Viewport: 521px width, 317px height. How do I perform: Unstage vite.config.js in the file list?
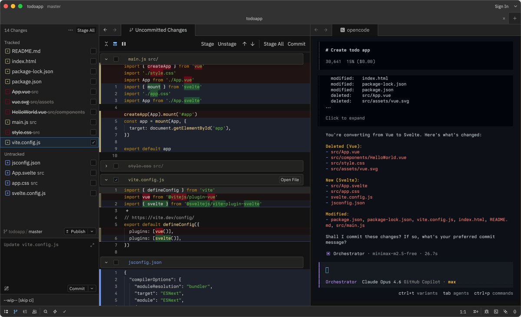93,142
